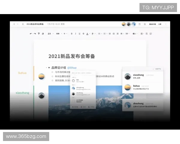Toggle italic formatting

tap(75, 34)
